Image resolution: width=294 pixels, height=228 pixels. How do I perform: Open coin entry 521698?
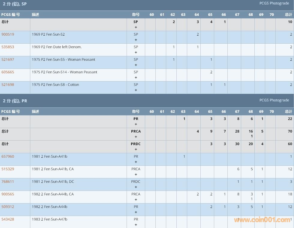(x=8, y=85)
